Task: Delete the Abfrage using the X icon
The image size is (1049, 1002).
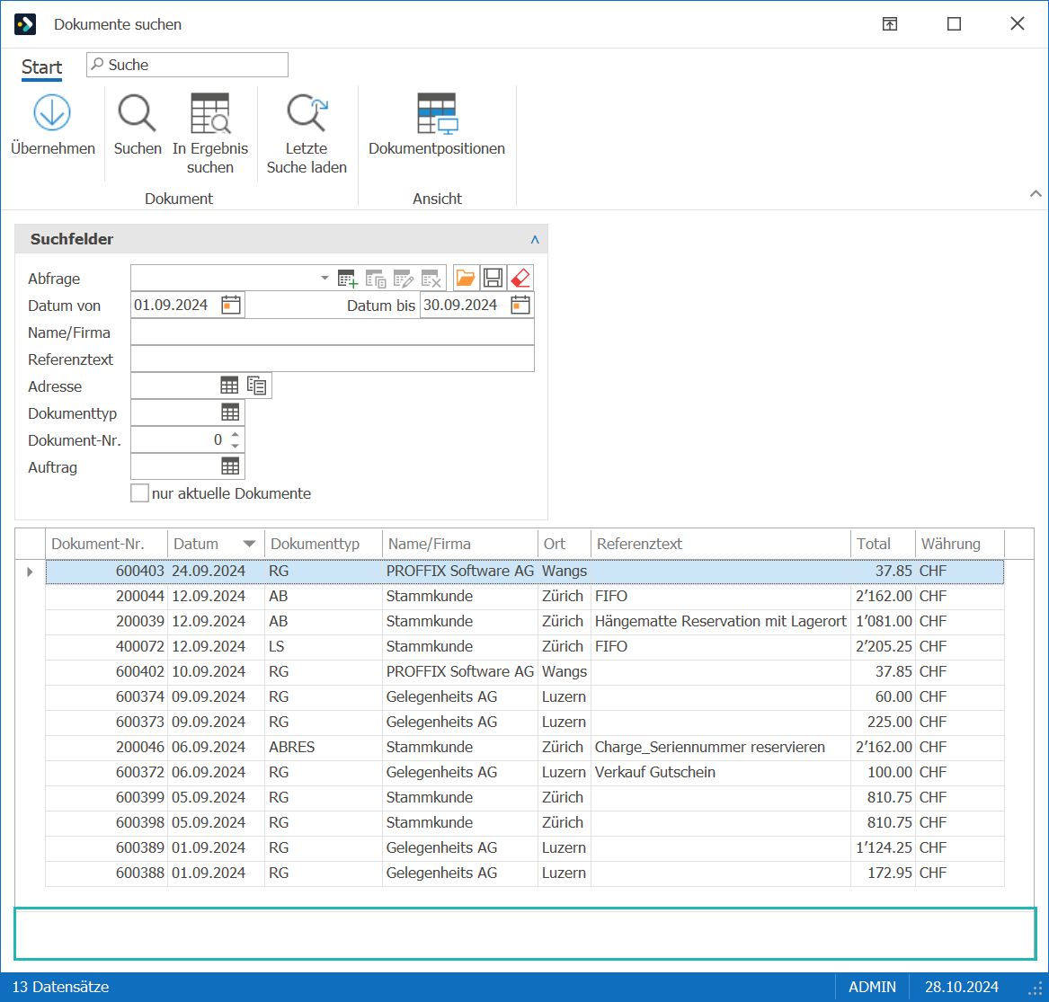Action: (x=431, y=279)
